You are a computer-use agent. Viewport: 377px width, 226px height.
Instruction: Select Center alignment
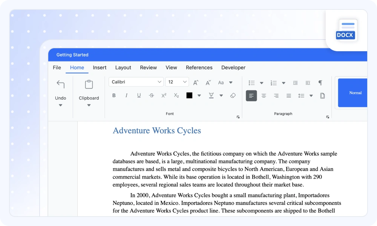coord(264,96)
